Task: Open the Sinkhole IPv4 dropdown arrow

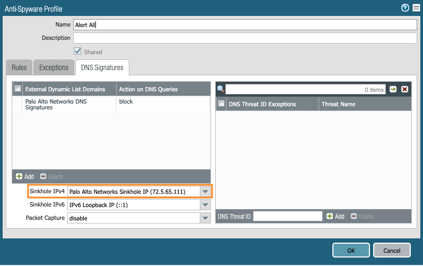Action: 205,191
